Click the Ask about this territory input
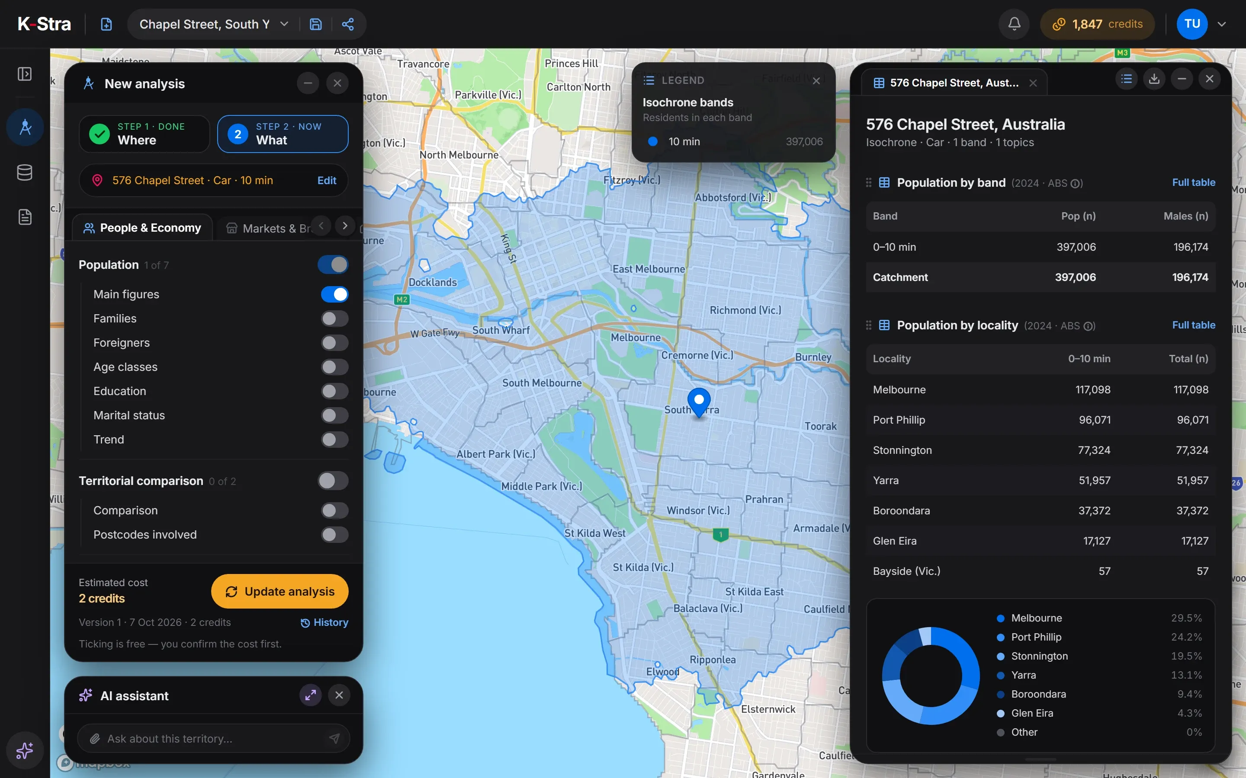 pos(214,739)
